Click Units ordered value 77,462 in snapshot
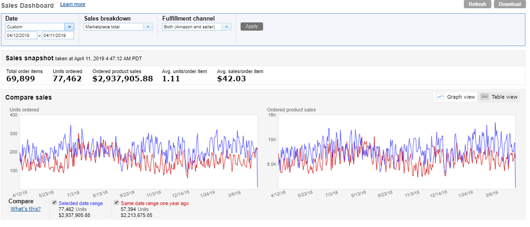This screenshot has width=530, height=227. (67, 79)
